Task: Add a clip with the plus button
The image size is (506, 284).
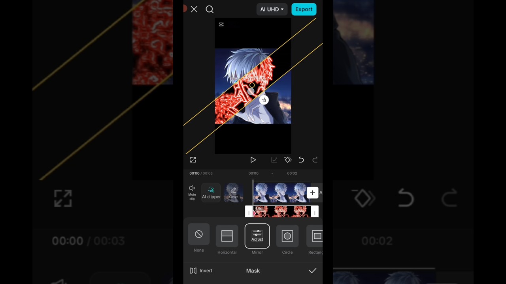Action: 312,193
